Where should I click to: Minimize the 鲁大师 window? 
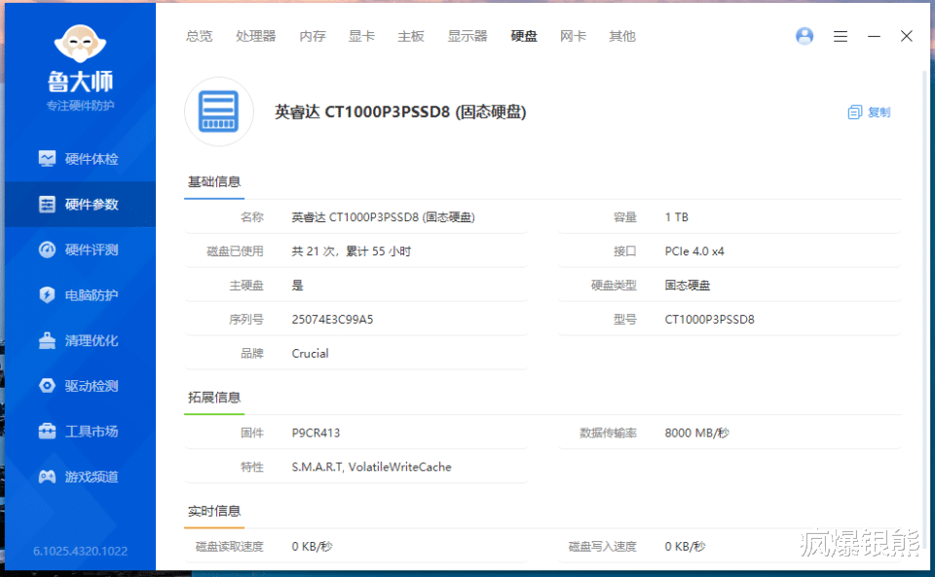[x=874, y=36]
